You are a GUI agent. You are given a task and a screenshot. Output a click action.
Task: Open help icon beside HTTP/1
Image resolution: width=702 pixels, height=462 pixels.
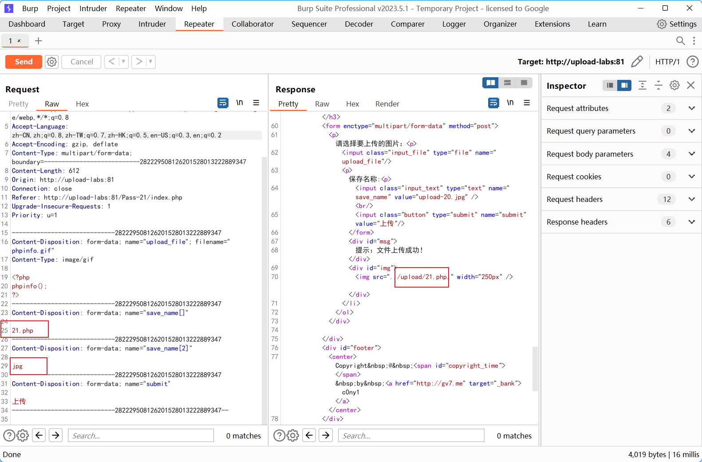[693, 62]
